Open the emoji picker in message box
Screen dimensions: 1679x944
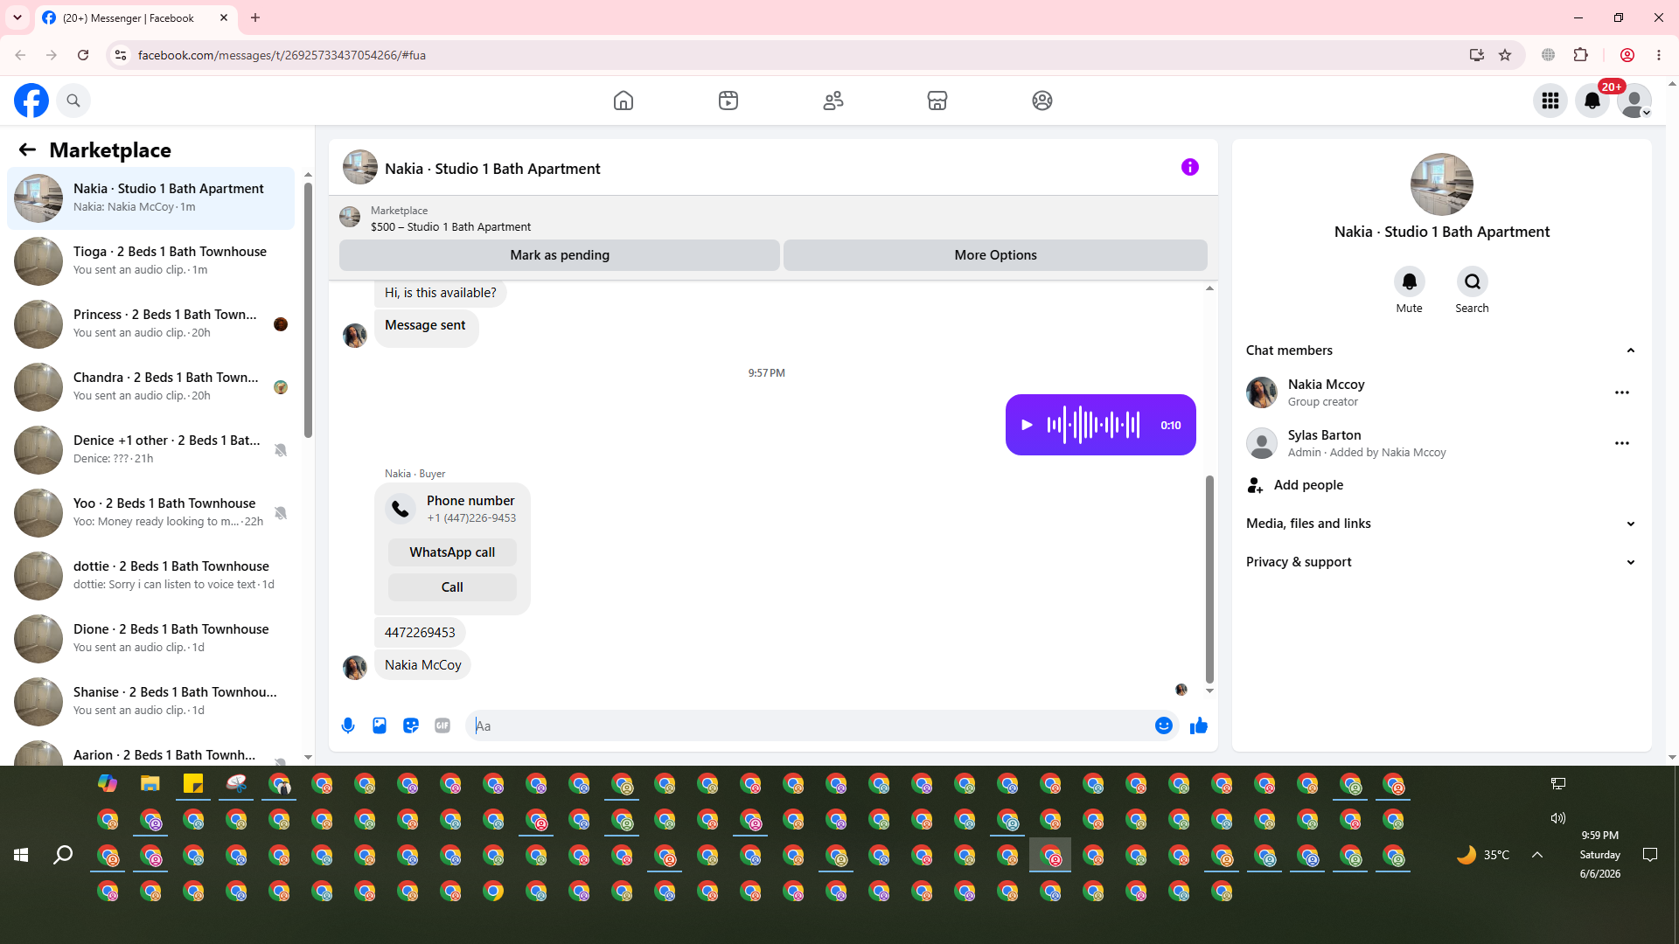1164,725
